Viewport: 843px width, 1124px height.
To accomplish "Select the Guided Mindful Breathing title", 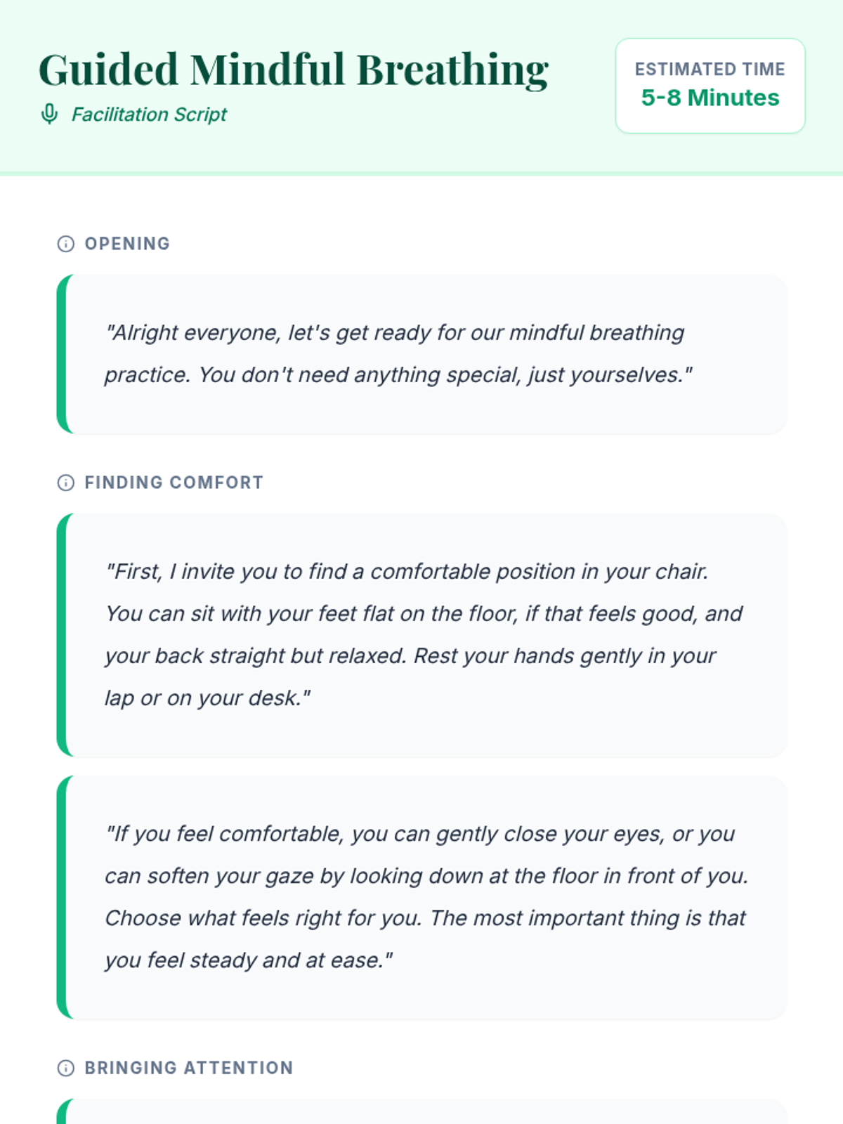I will [294, 70].
